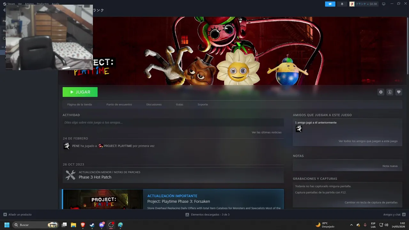Open the Ayuda menu
Image resolution: width=409 pixels, height=230 pixels.
coord(55,4)
